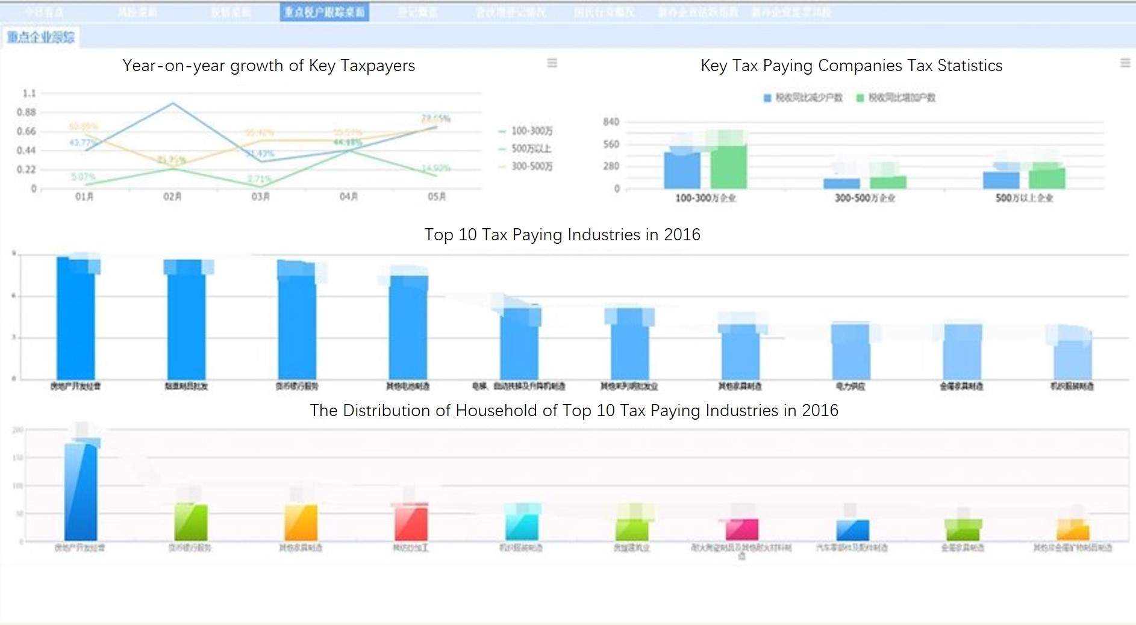The width and height of the screenshot is (1136, 625).
Task: Click the Year-on-year growth of Key Taxpayers title
Action: pos(269,66)
